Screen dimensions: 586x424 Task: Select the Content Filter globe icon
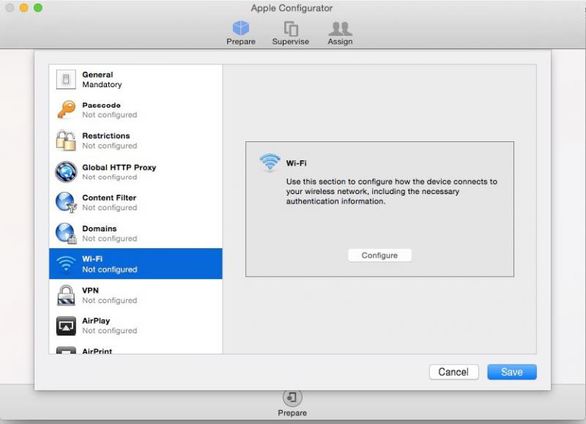(x=66, y=202)
